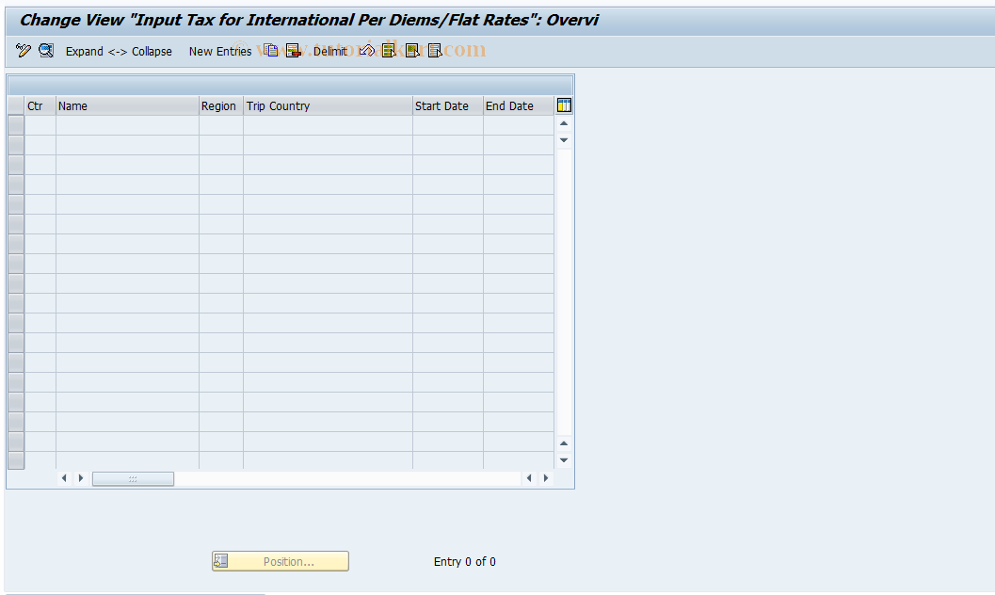This screenshot has width=995, height=595.
Task: Click the Position... button
Action: (x=281, y=561)
